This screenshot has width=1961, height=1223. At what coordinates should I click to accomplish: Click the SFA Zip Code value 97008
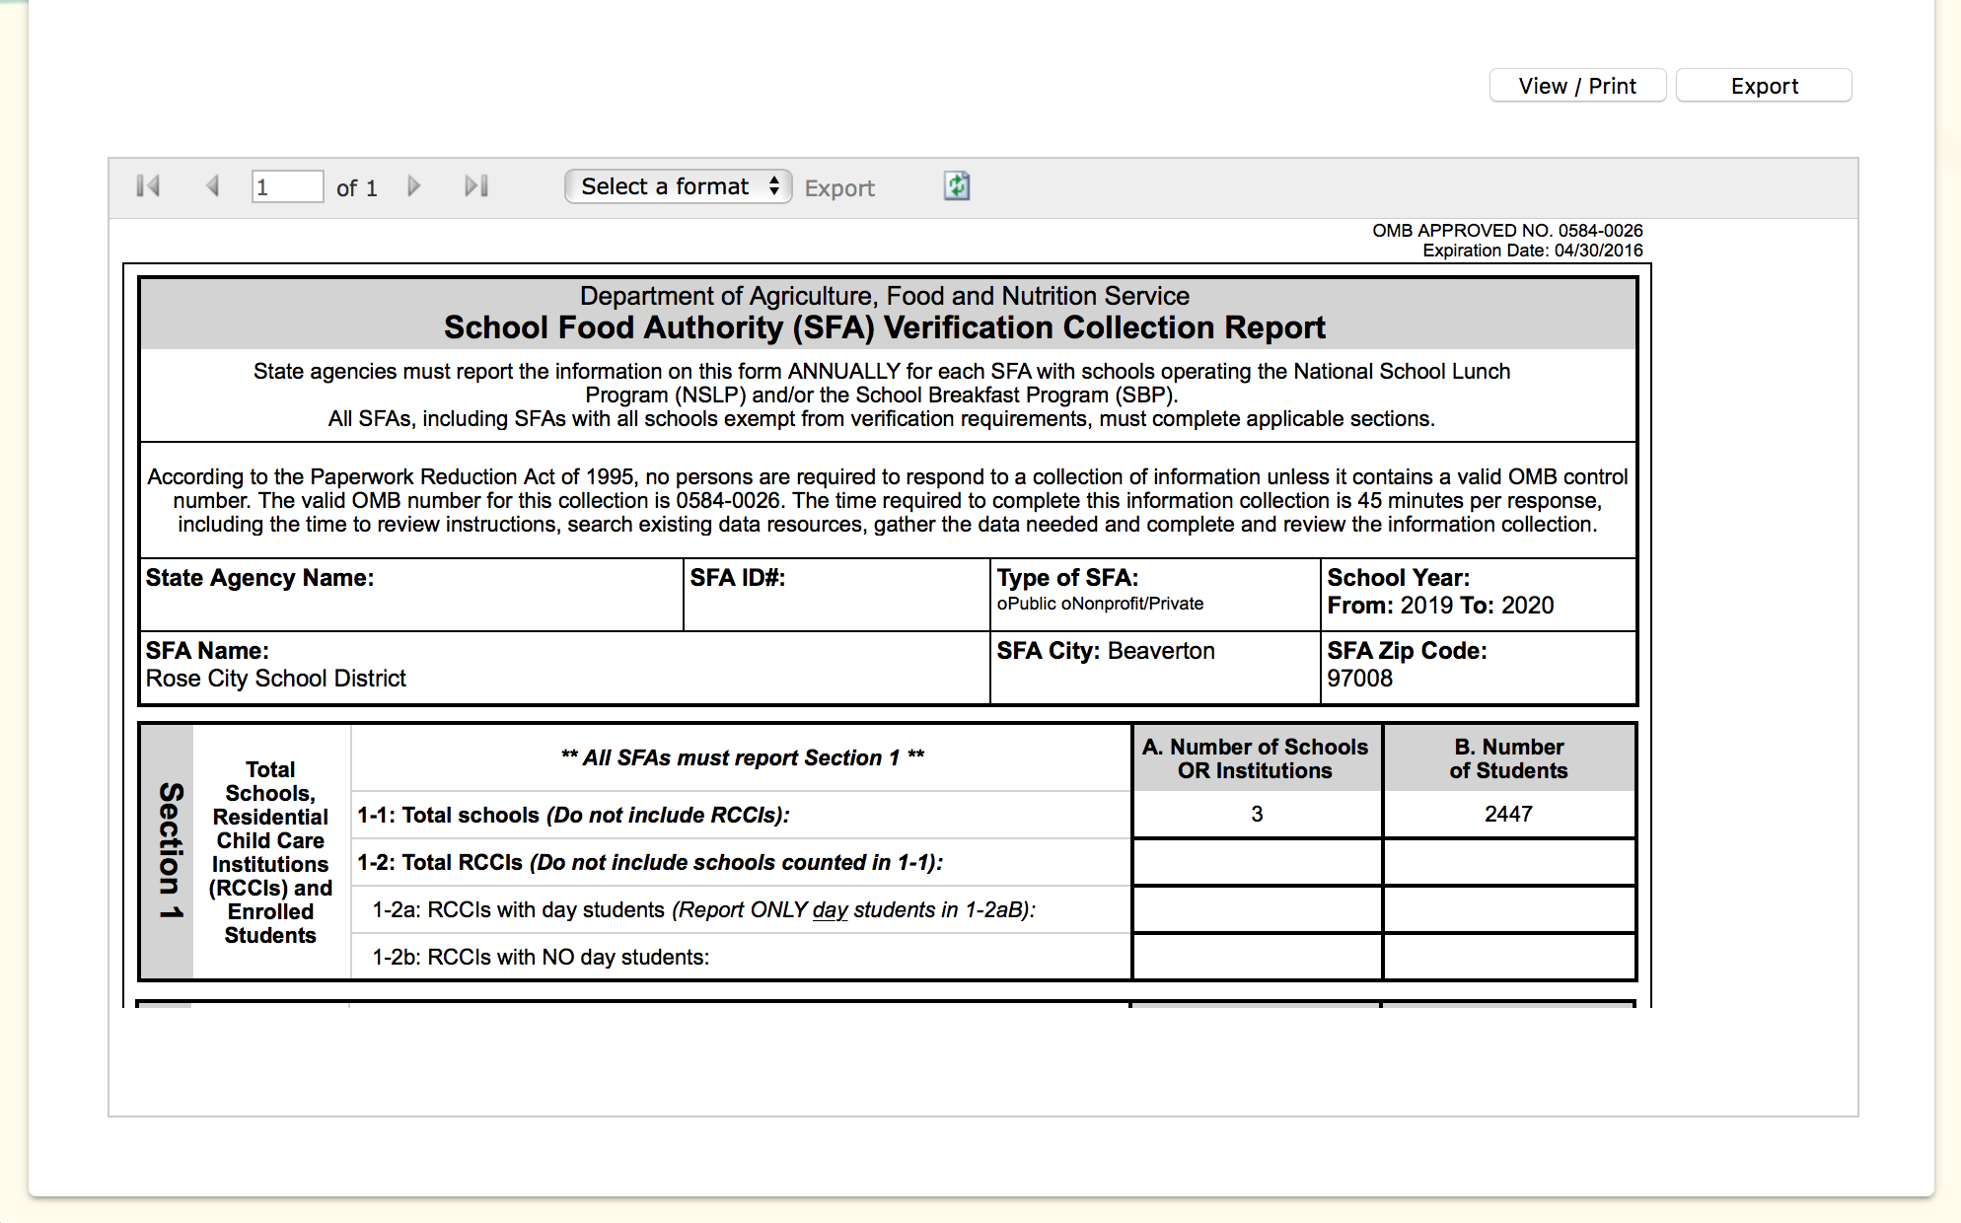[1359, 679]
